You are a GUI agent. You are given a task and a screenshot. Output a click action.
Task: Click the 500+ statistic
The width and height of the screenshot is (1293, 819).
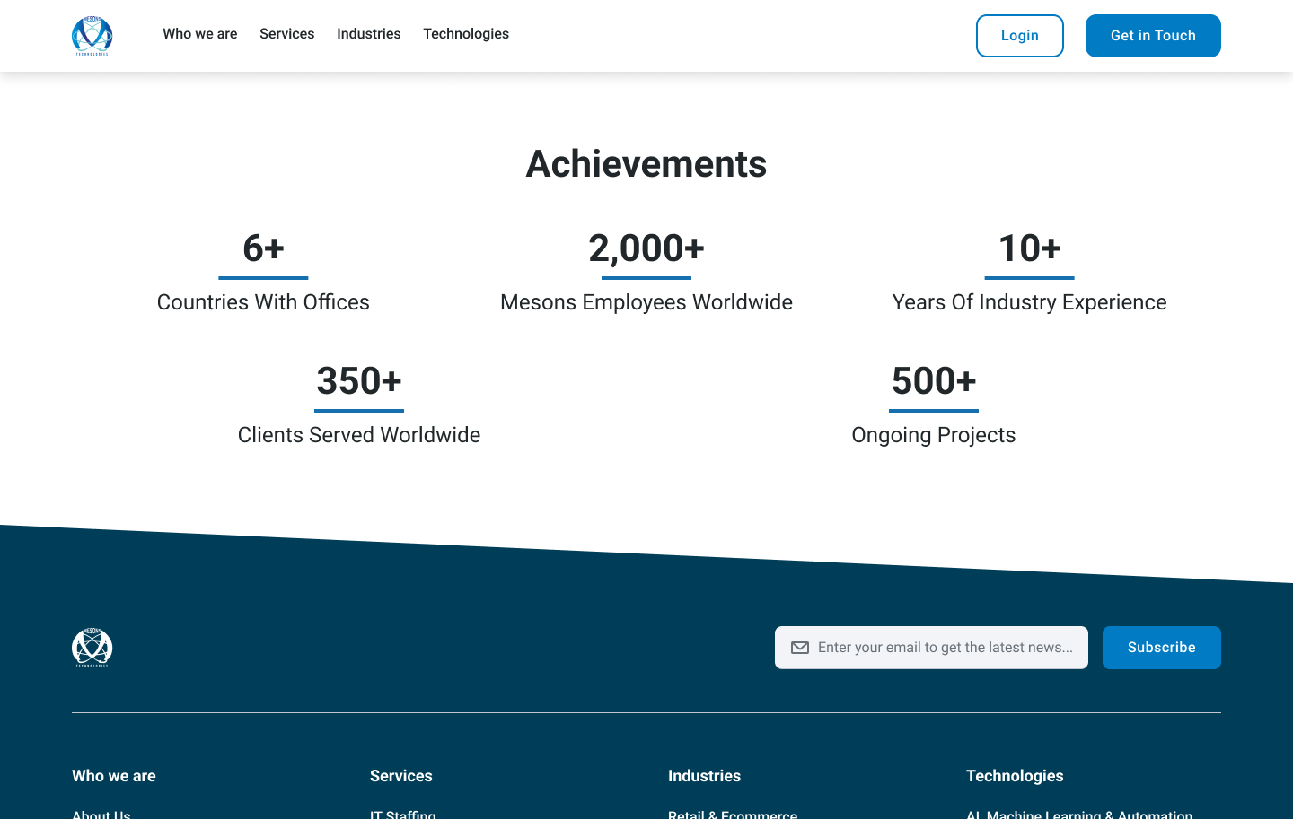click(934, 381)
